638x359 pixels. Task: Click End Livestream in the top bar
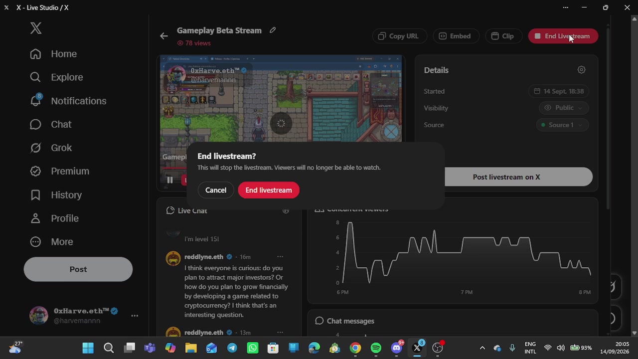(563, 36)
